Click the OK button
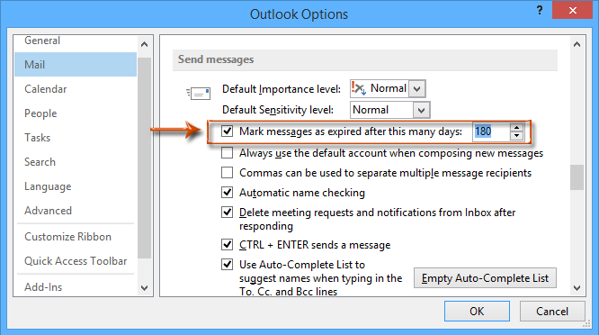Screen dimensions: 599x335 click(x=477, y=312)
